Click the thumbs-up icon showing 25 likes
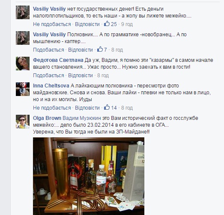The width and height of the screenshot is (224, 215). [107, 23]
